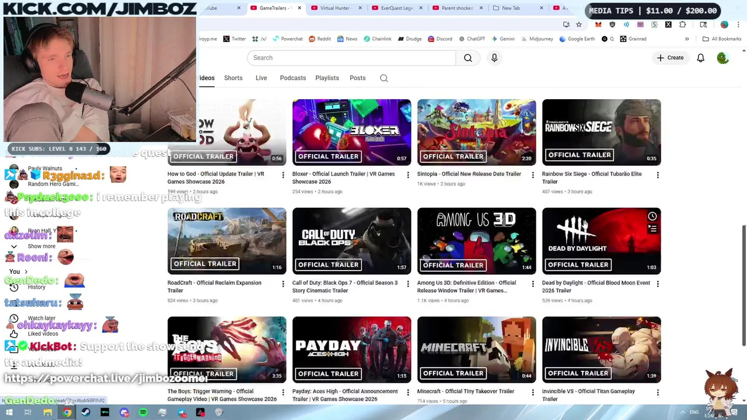
Task: Activate voice search microphone icon
Action: coord(494,58)
